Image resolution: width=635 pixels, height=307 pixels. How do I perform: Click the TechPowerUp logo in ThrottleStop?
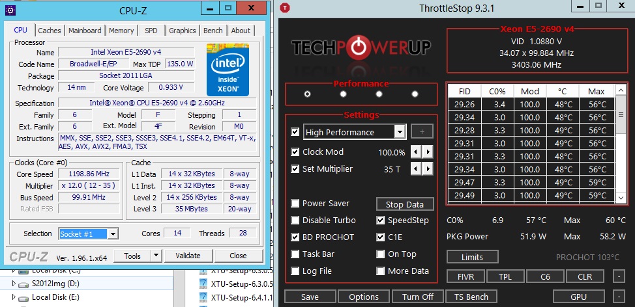point(361,49)
